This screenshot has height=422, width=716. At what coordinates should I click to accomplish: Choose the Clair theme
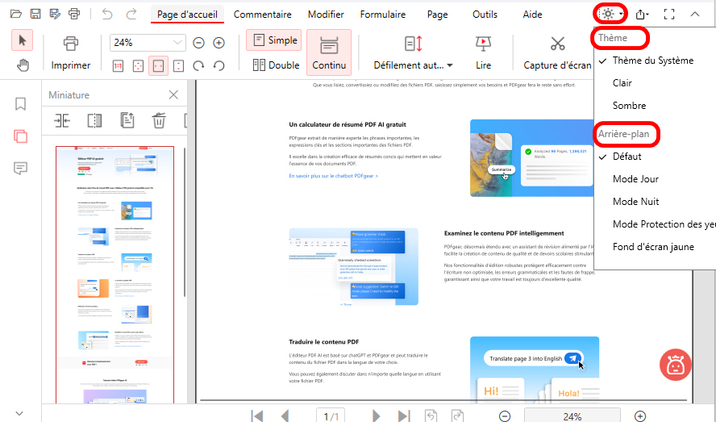622,83
